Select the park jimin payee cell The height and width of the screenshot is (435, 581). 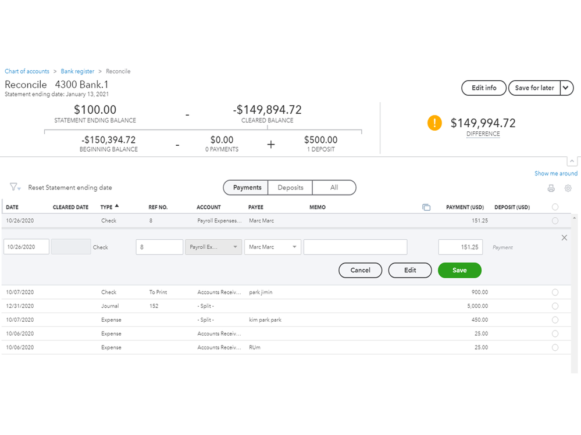261,292
